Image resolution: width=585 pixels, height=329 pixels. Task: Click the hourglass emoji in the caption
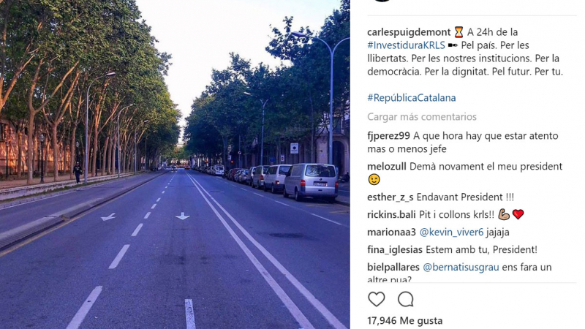coord(459,32)
